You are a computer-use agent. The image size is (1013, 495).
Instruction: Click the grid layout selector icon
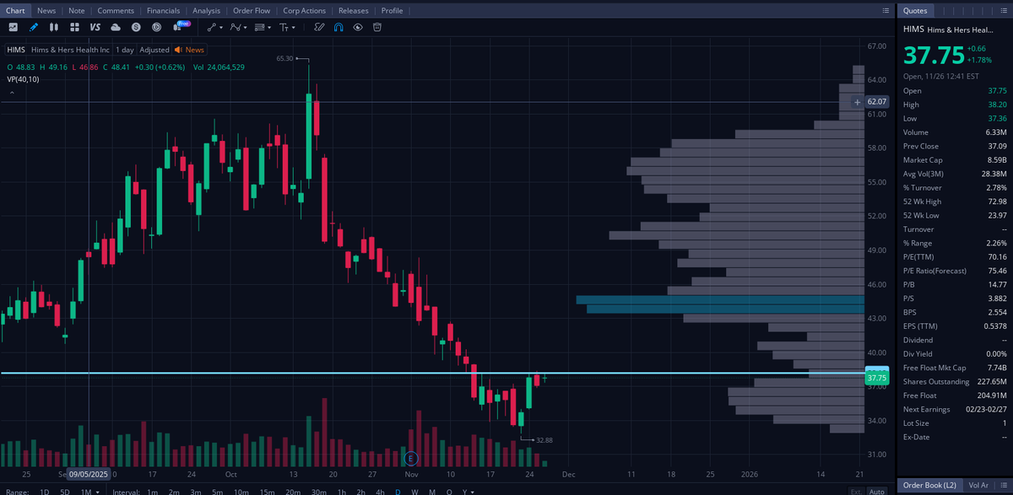[x=75, y=27]
